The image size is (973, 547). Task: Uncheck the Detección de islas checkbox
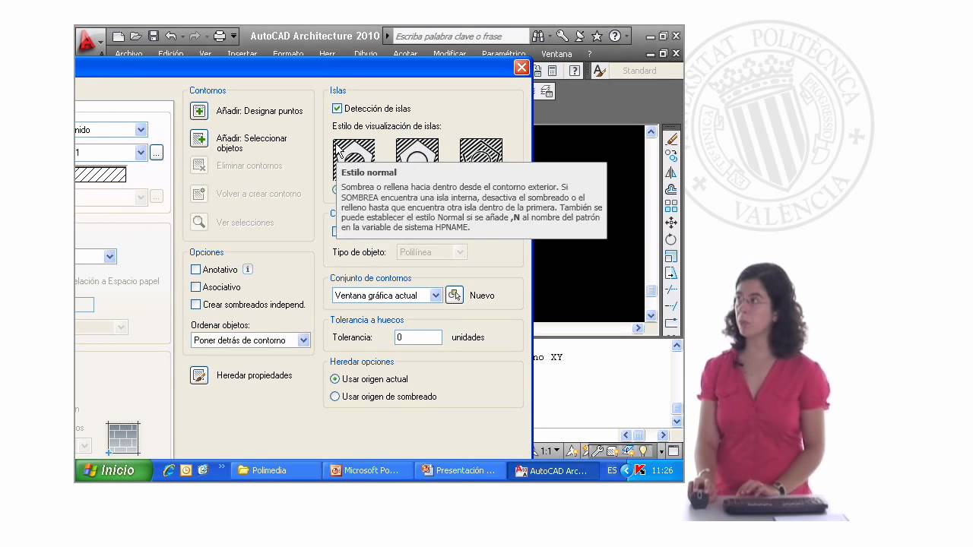click(x=338, y=109)
